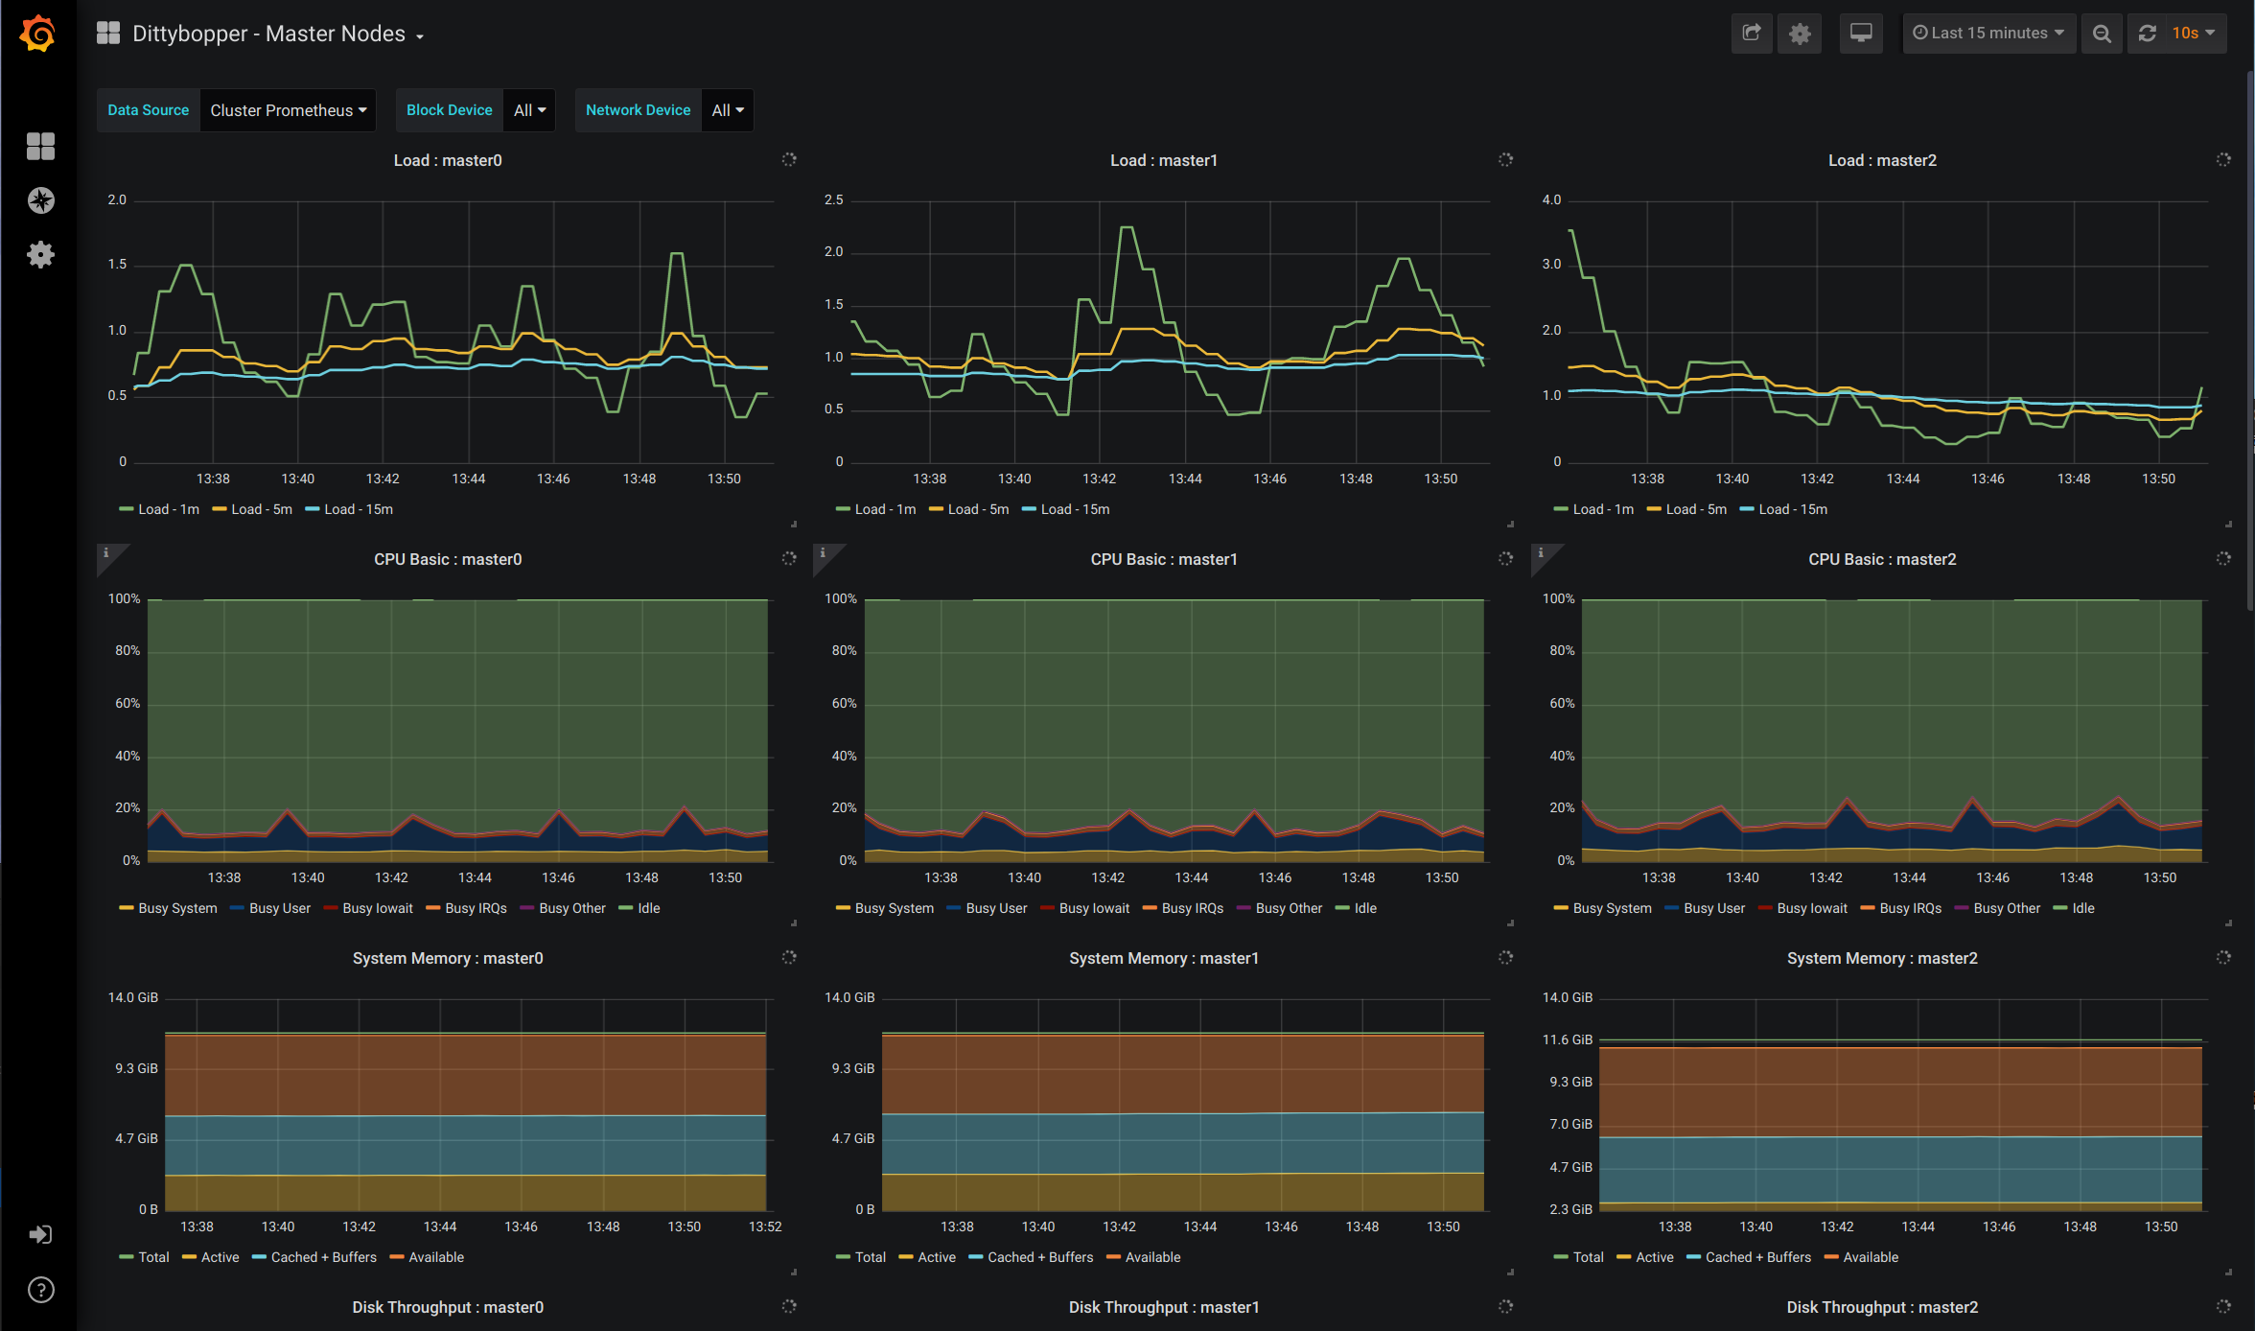Click the resize handle of CPU Basic : master2 panel
This screenshot has height=1331, width=2255.
tap(2228, 923)
